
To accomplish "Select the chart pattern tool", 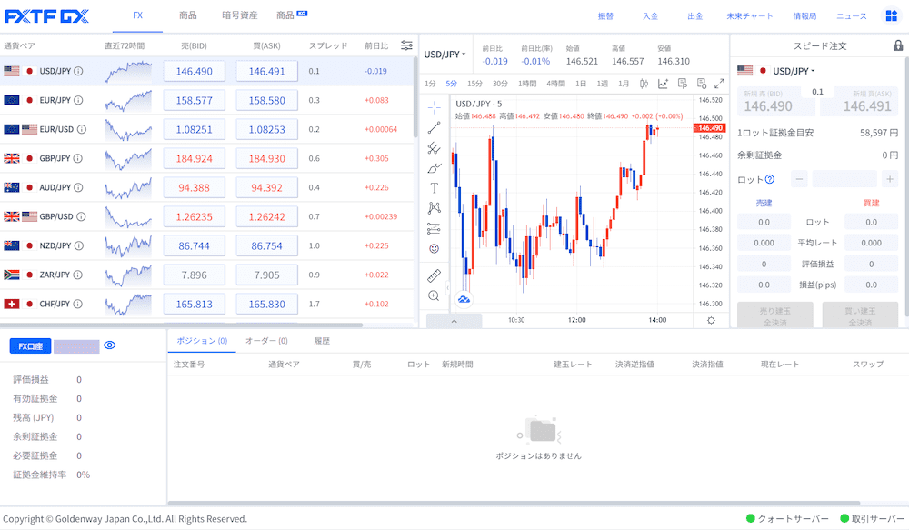I will click(x=434, y=207).
